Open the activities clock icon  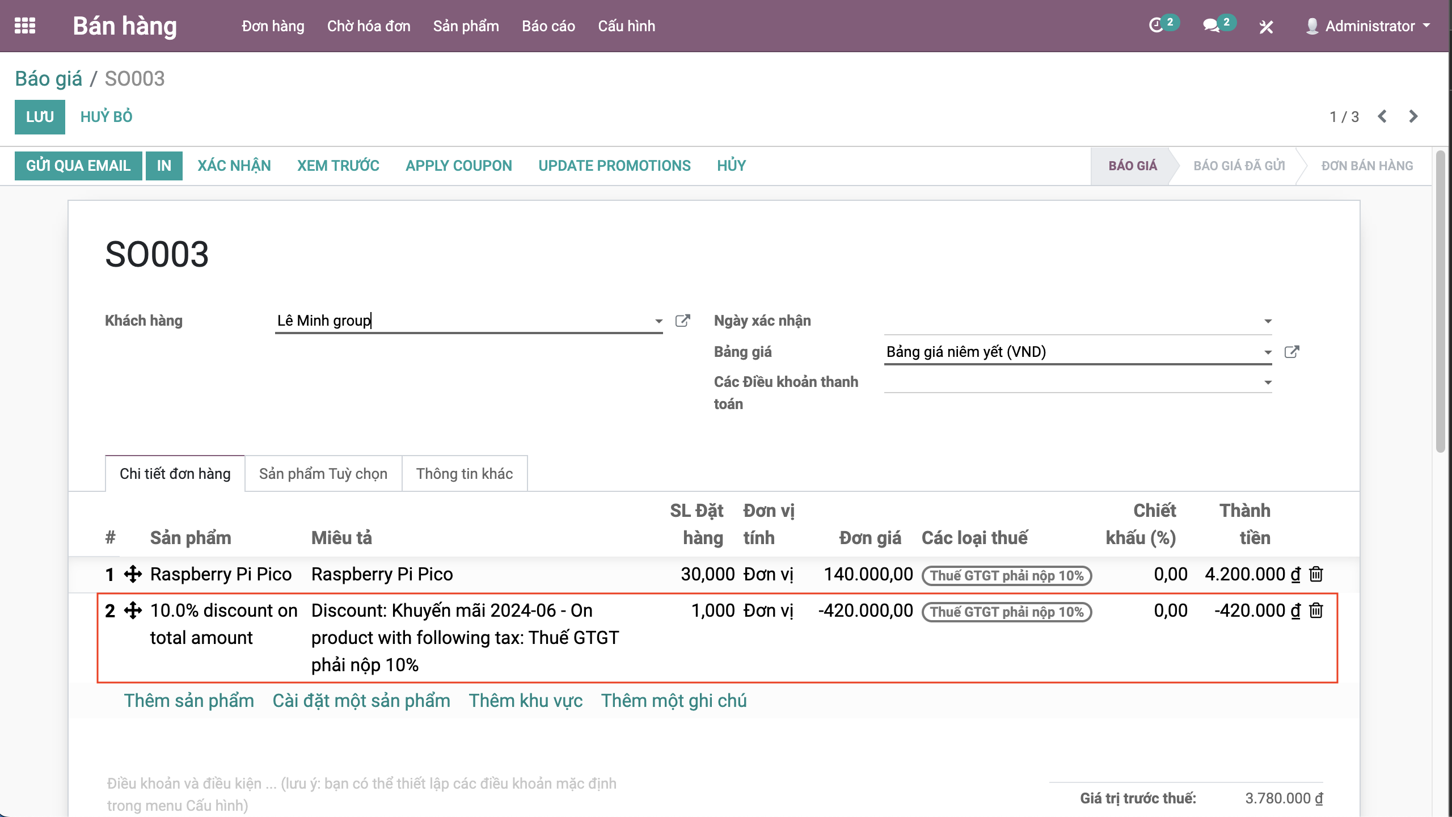tap(1156, 26)
